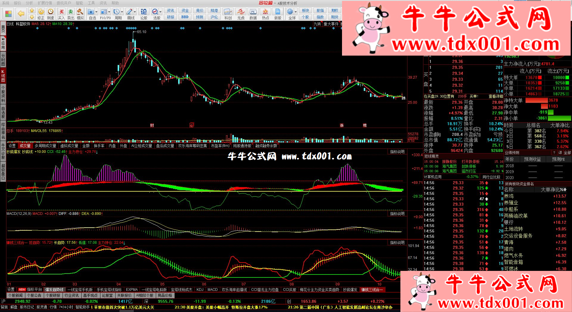Open the 模拟 simulated trading gavel icon

click(x=80, y=12)
